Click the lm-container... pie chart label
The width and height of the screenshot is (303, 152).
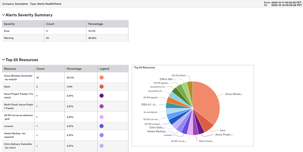tap(151, 112)
